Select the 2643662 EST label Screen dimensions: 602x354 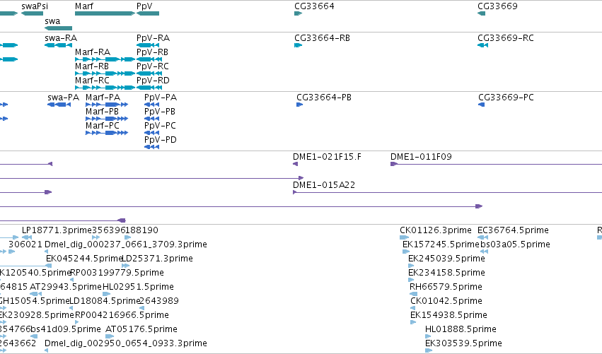(18, 343)
